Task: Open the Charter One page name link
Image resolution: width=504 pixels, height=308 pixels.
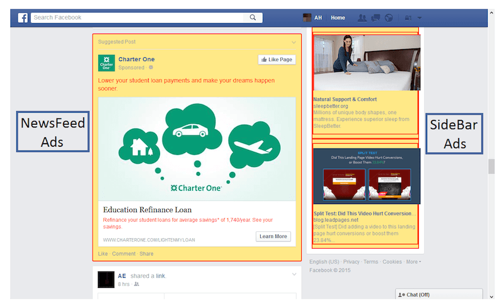Action: [x=137, y=59]
